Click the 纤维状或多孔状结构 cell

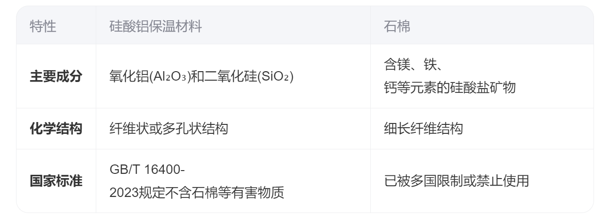[168, 129]
